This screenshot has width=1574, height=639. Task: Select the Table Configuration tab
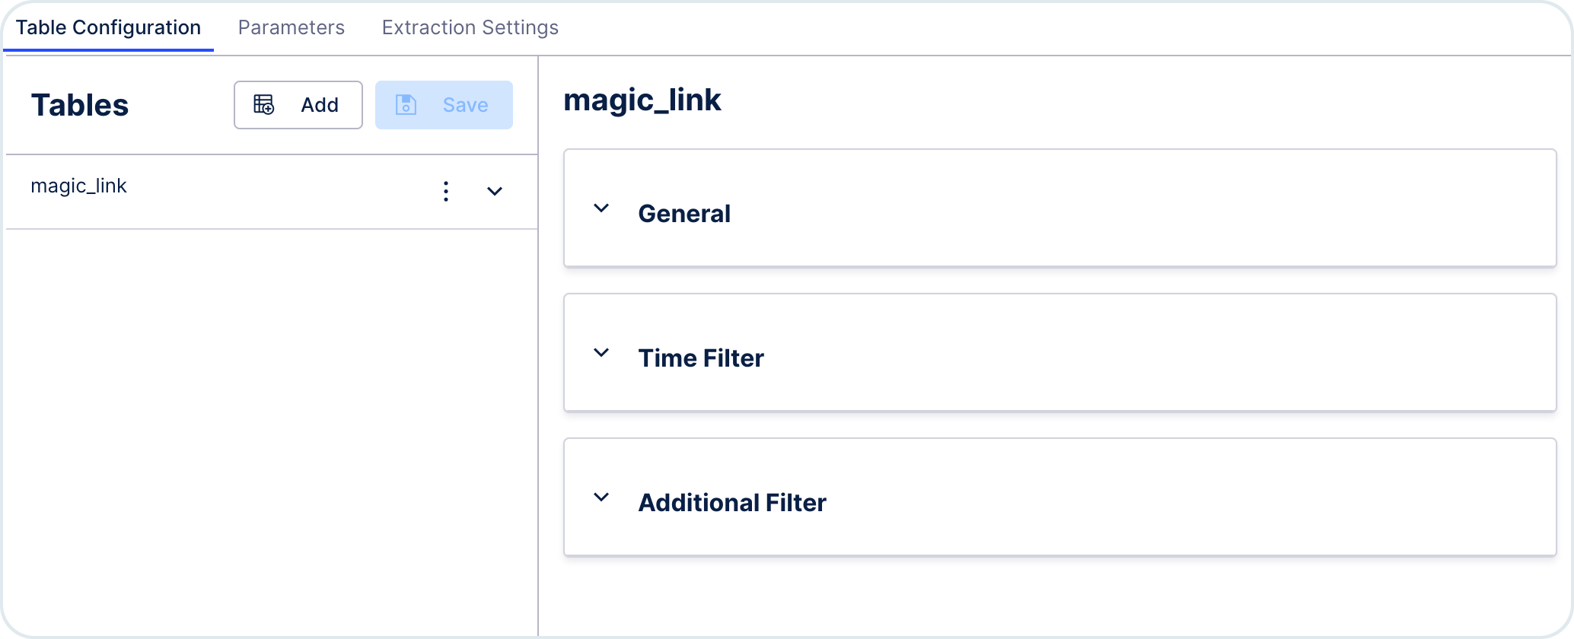(108, 27)
